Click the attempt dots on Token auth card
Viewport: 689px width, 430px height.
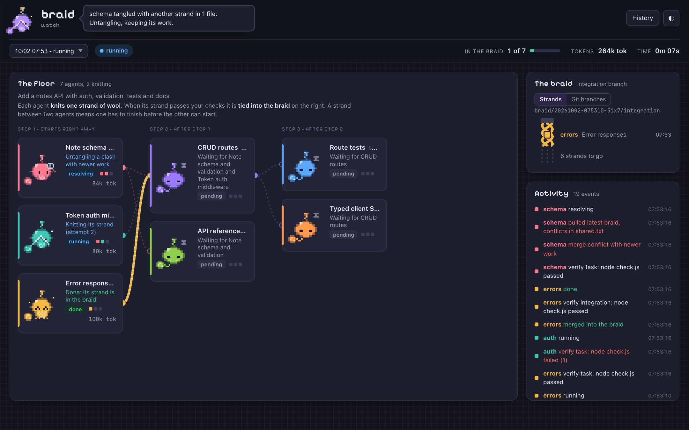[103, 241]
